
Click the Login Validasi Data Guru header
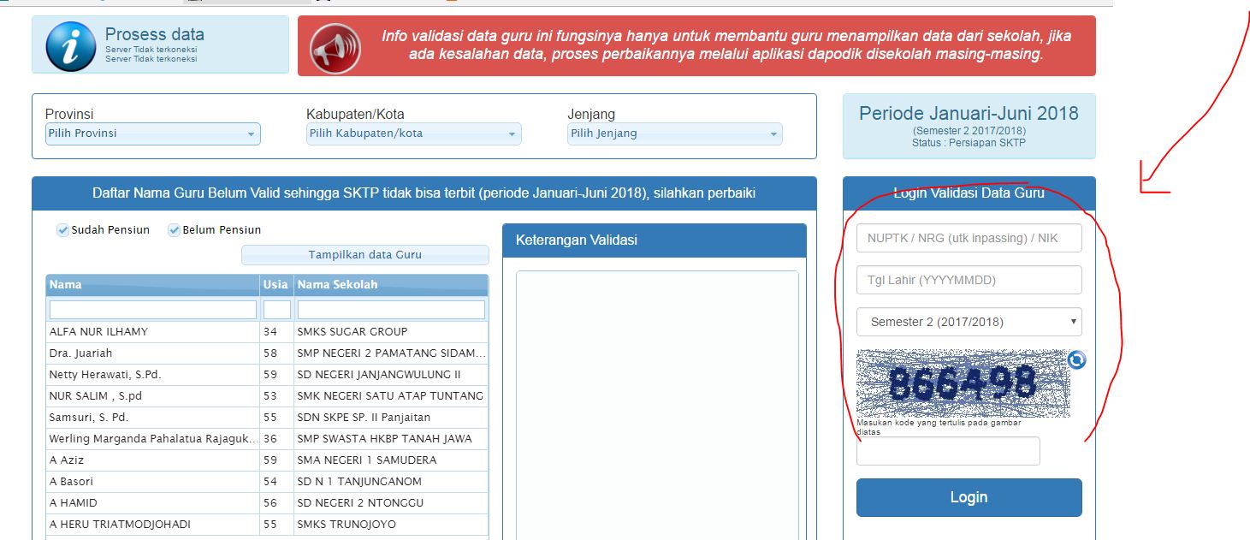969,193
